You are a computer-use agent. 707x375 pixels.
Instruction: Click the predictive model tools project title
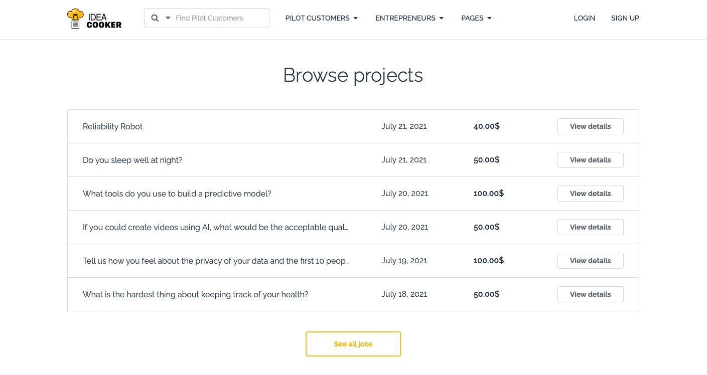pos(177,194)
